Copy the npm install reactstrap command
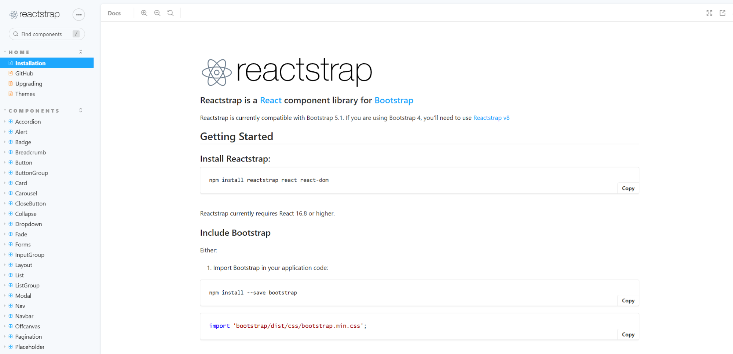 tap(628, 188)
